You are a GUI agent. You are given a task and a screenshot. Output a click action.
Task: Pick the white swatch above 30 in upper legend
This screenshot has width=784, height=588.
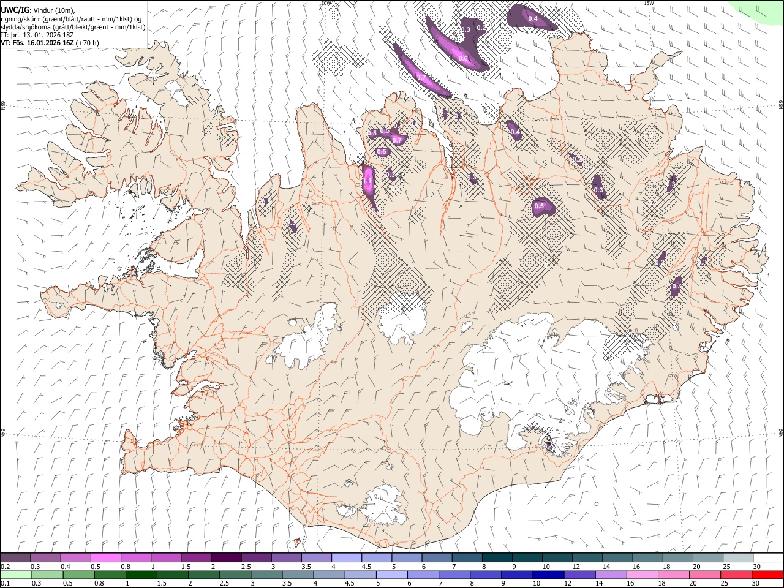tap(768, 558)
